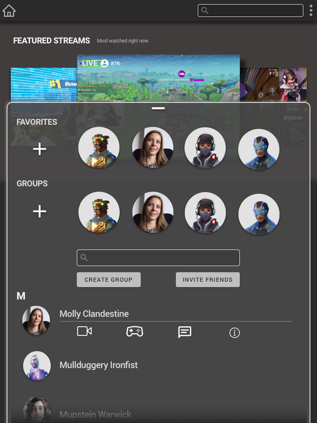The height and width of the screenshot is (423, 317).
Task: Open the LIVE 87K featured stream
Action: click(x=158, y=78)
